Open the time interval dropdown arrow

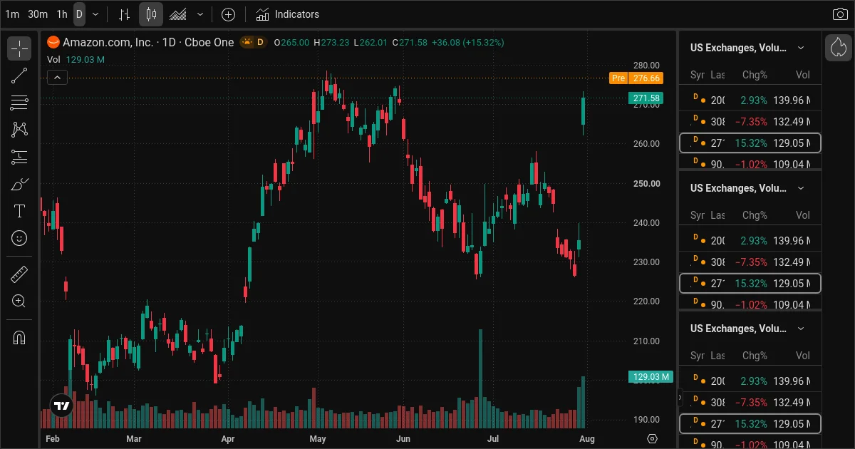pyautogui.click(x=95, y=14)
